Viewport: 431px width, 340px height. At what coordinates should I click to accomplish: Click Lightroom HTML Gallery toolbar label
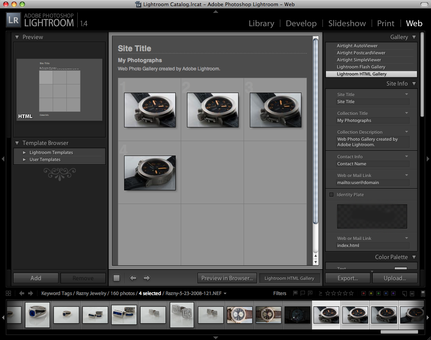[x=289, y=278]
